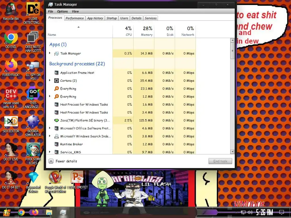Open the 'I LOVE DETECTING' desktop icon
This screenshot has height=218, width=291.
click(33, 13)
